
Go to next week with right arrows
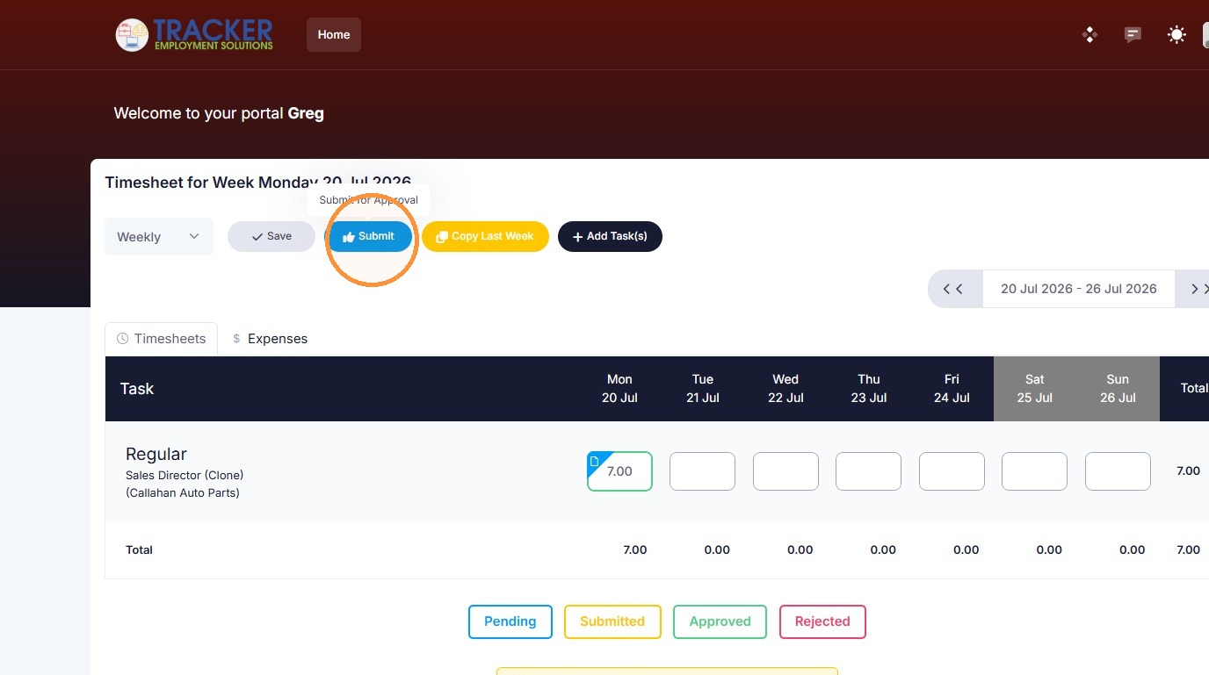[1194, 289]
